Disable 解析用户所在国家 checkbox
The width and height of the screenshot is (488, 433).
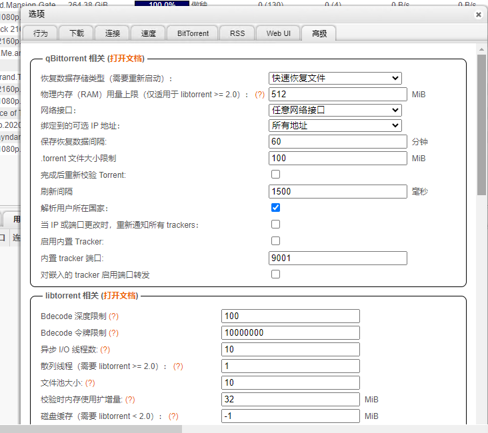point(275,207)
